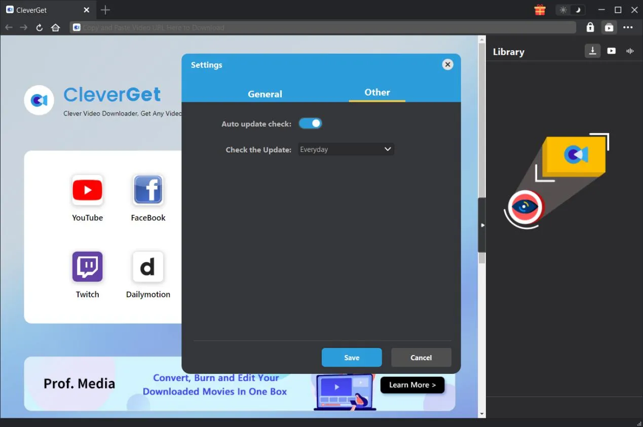Open the Twitch shortcut icon
Screen dimensions: 643x427
[x=87, y=267]
